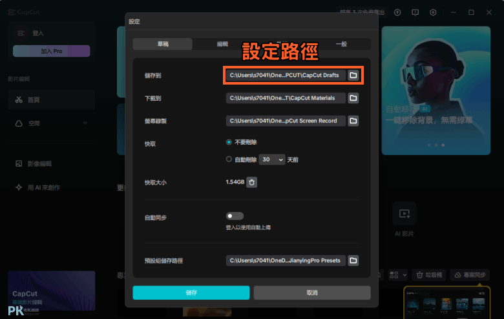
Task: Click the 儲存到 path field
Action: click(x=286, y=75)
